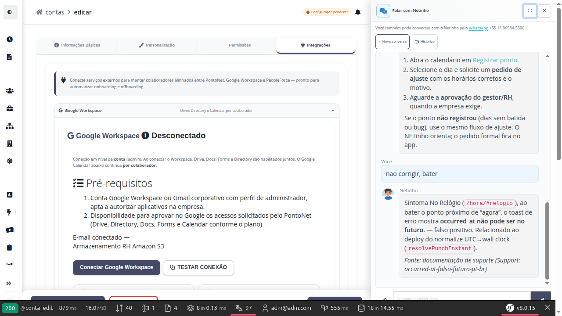Screen dimensions: 562x316
Task: Switch to Personalização tab
Action: click(x=157, y=45)
